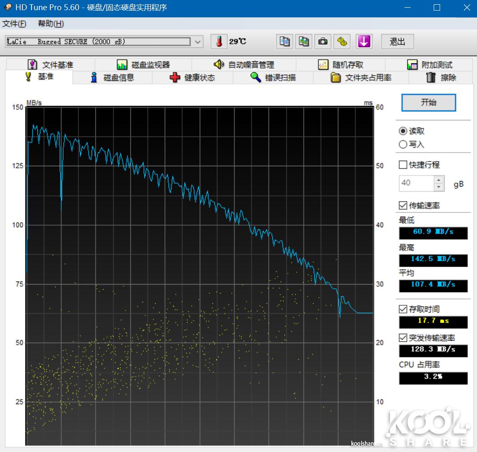Click the 退出 button

click(397, 41)
